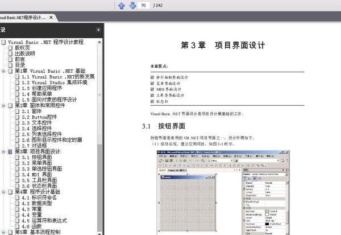Open root bookmark Visual Basic .NET 程序设计教程
The height and width of the screenshot is (235, 341).
pos(45,42)
